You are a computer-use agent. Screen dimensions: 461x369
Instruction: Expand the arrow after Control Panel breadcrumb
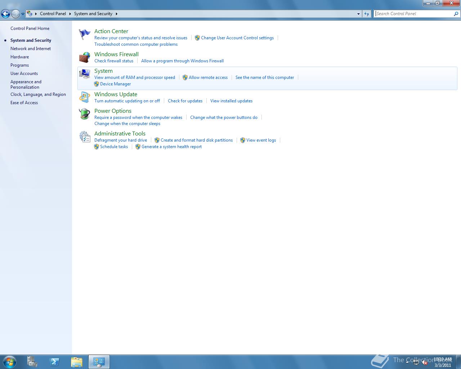70,14
